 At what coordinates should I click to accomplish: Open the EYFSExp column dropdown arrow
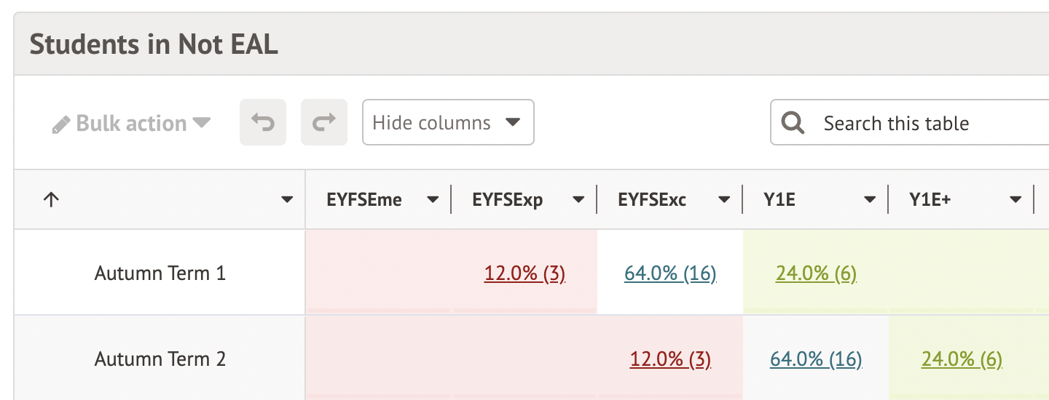pyautogui.click(x=578, y=200)
